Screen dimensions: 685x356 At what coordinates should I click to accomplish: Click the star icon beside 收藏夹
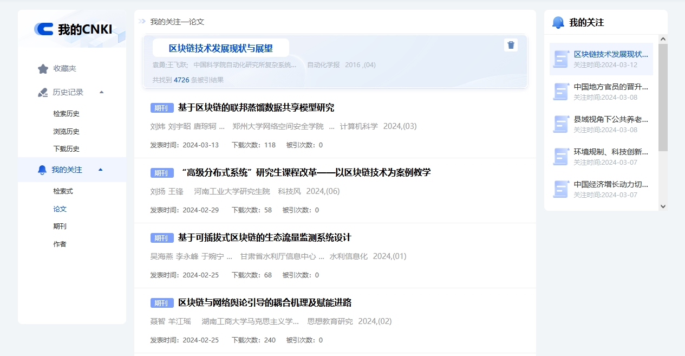43,69
